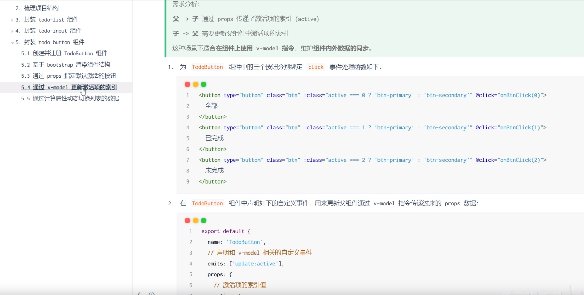Click yellow dot on second code block

[195, 220]
